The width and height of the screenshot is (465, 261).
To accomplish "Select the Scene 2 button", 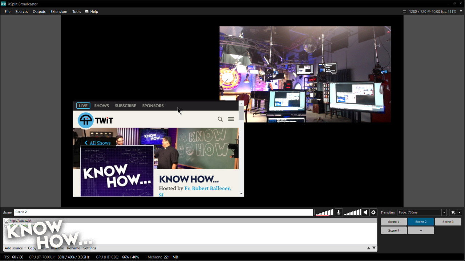I will 421,222.
